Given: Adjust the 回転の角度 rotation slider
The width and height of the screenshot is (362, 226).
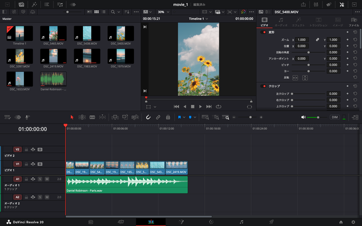Looking at the screenshot, I should (308, 52).
